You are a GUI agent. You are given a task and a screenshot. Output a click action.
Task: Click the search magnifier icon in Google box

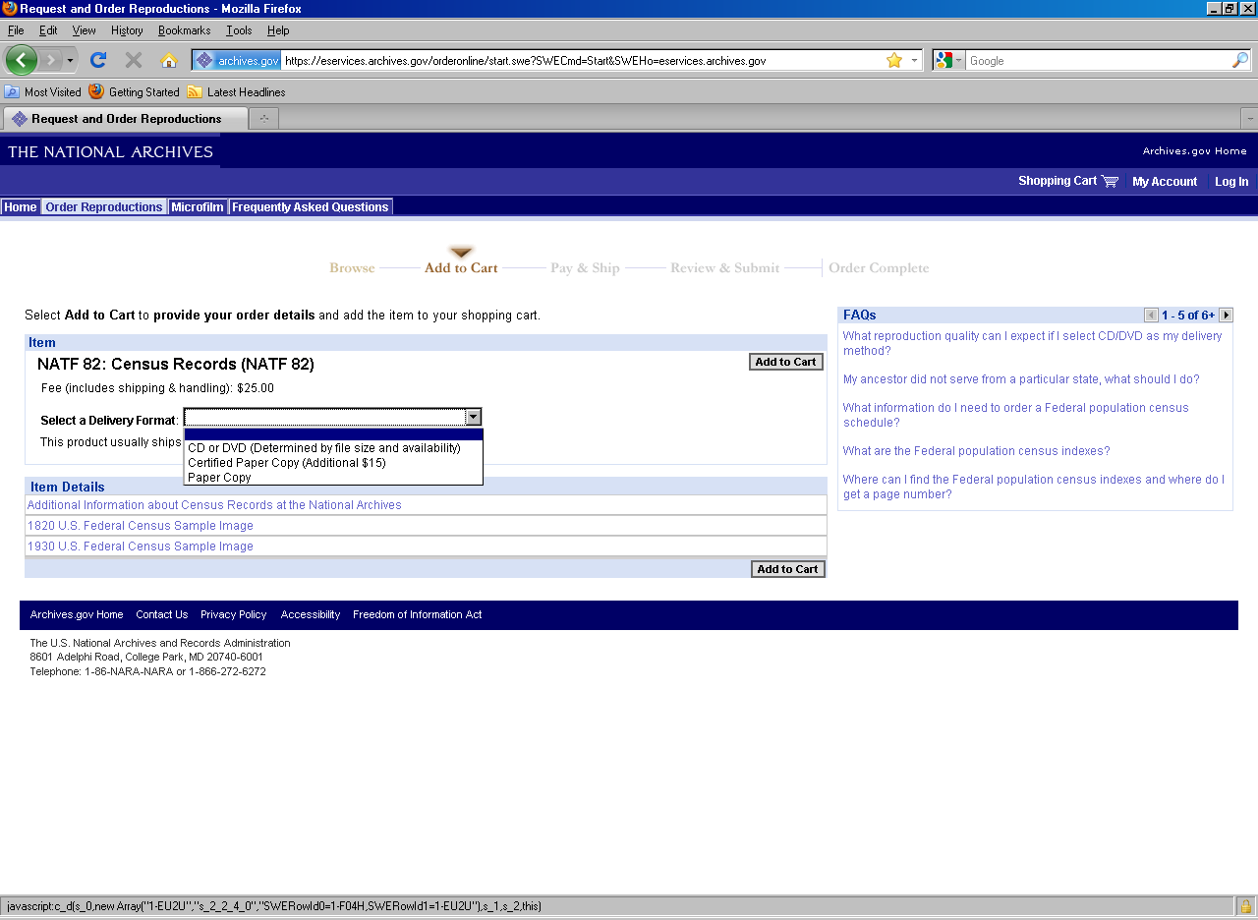pyautogui.click(x=1239, y=61)
